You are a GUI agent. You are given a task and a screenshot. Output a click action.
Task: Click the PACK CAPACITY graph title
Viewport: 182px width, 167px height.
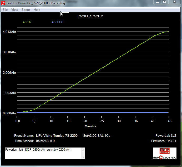click(x=90, y=16)
